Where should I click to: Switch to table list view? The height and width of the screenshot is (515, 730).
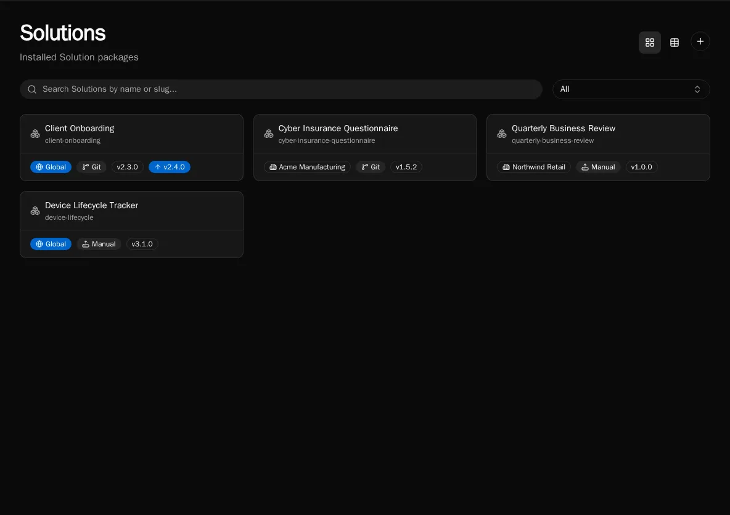pos(674,43)
